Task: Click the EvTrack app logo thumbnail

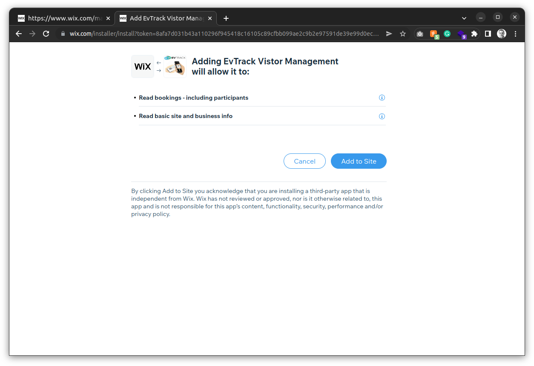Action: [x=175, y=66]
